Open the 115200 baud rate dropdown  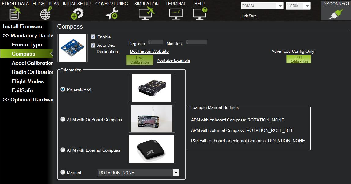307,6
